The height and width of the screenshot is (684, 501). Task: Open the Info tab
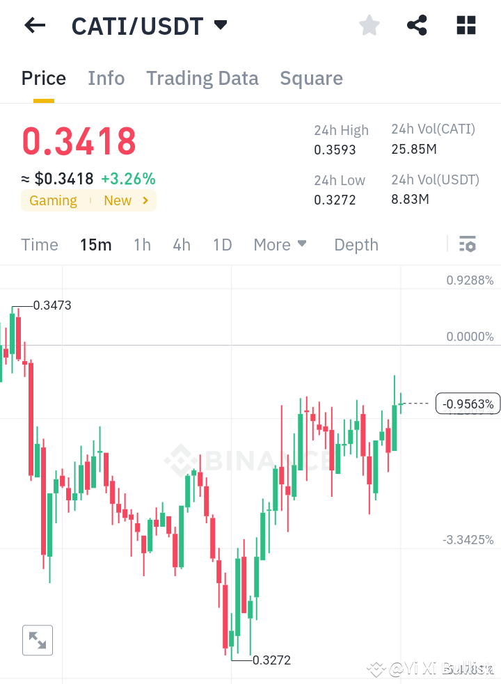[106, 78]
